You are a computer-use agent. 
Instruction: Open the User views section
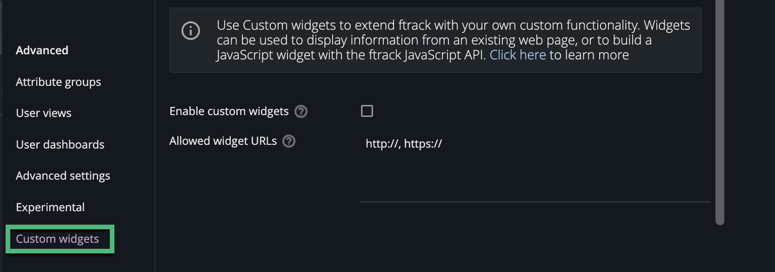[x=43, y=113]
